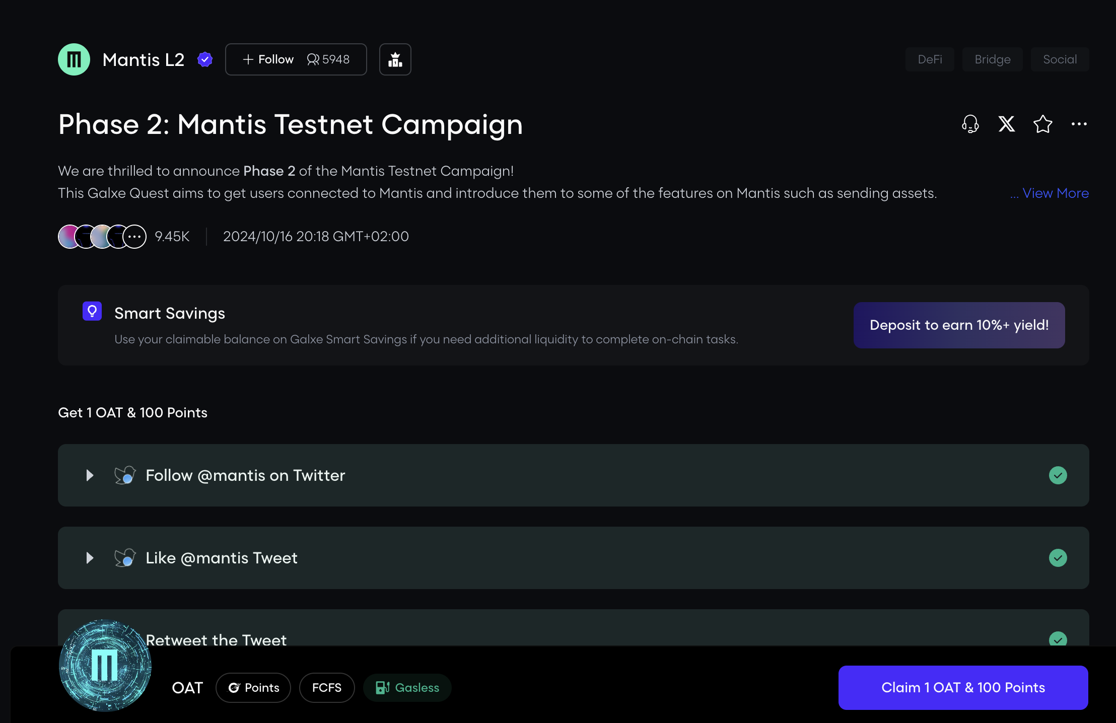Image resolution: width=1116 pixels, height=723 pixels.
Task: Open the support headset icon
Action: point(970,124)
